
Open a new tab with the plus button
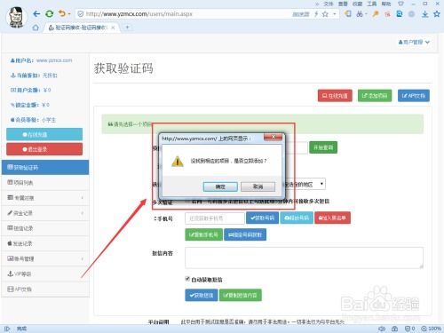tap(127, 28)
